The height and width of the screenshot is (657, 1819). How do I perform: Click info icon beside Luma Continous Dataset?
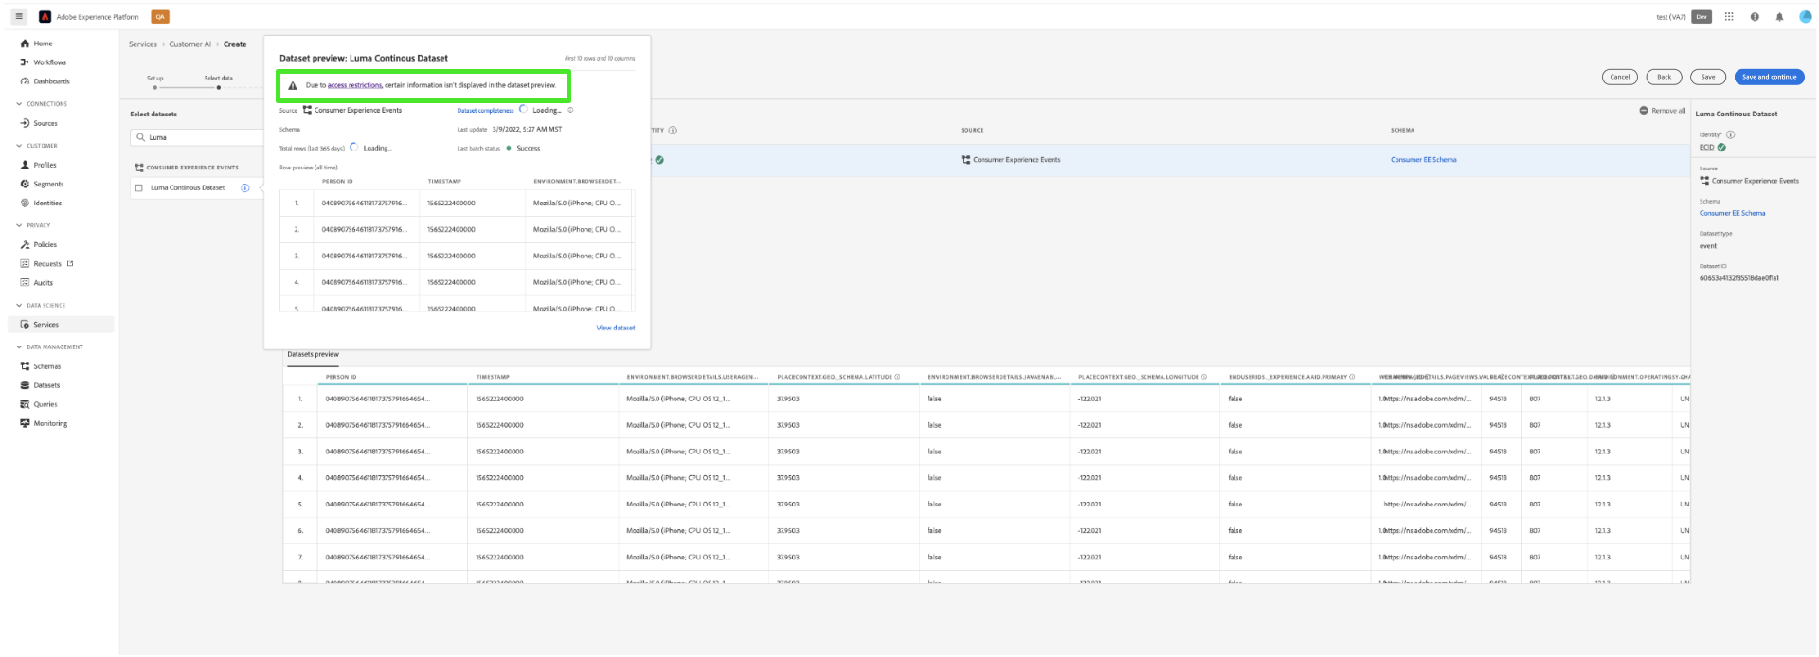pos(245,187)
